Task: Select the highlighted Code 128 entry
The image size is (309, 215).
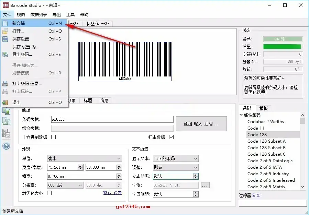Action: (x=273, y=135)
